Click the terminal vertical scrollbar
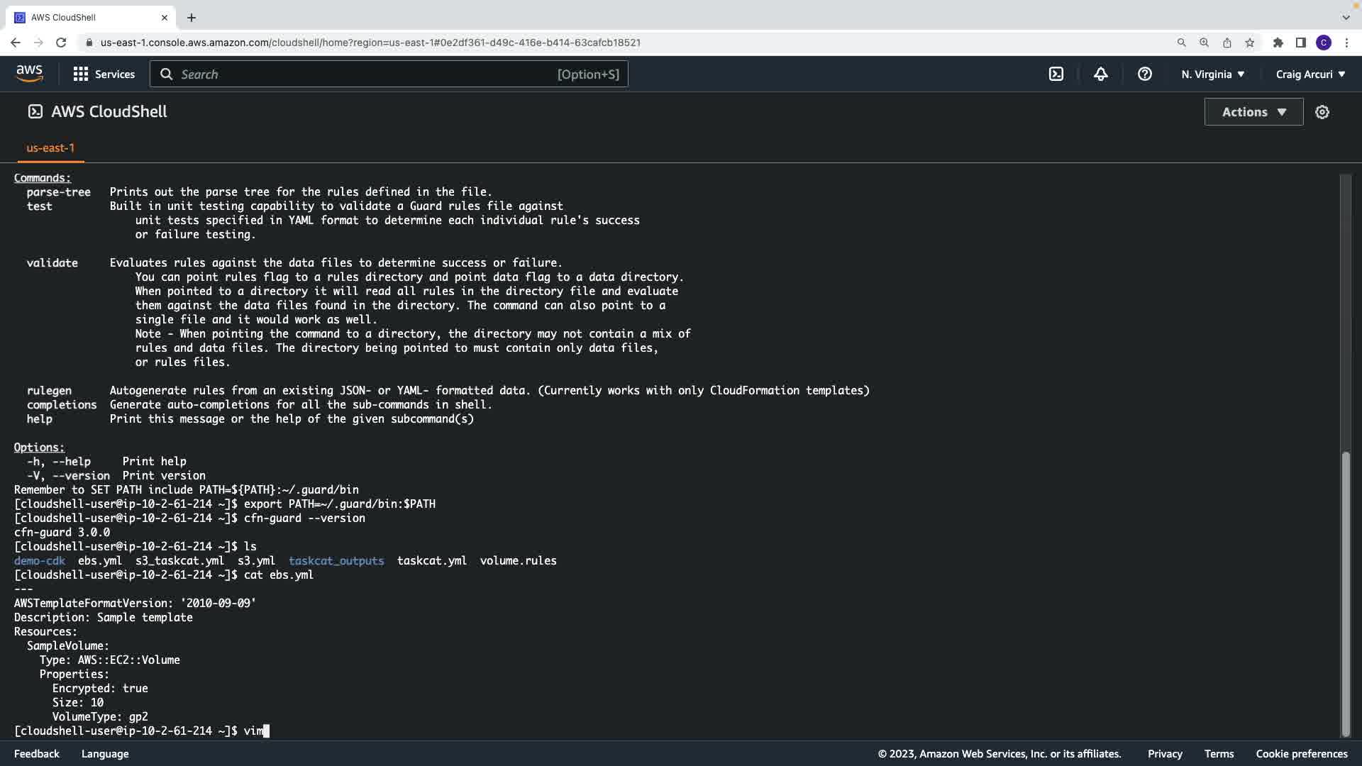1362x766 pixels. pos(1345,593)
